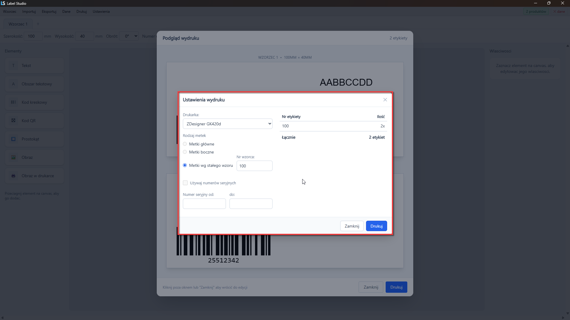570x320 pixels.
Task: Click the Obraz w drukarce printer icon
Action: point(13,176)
